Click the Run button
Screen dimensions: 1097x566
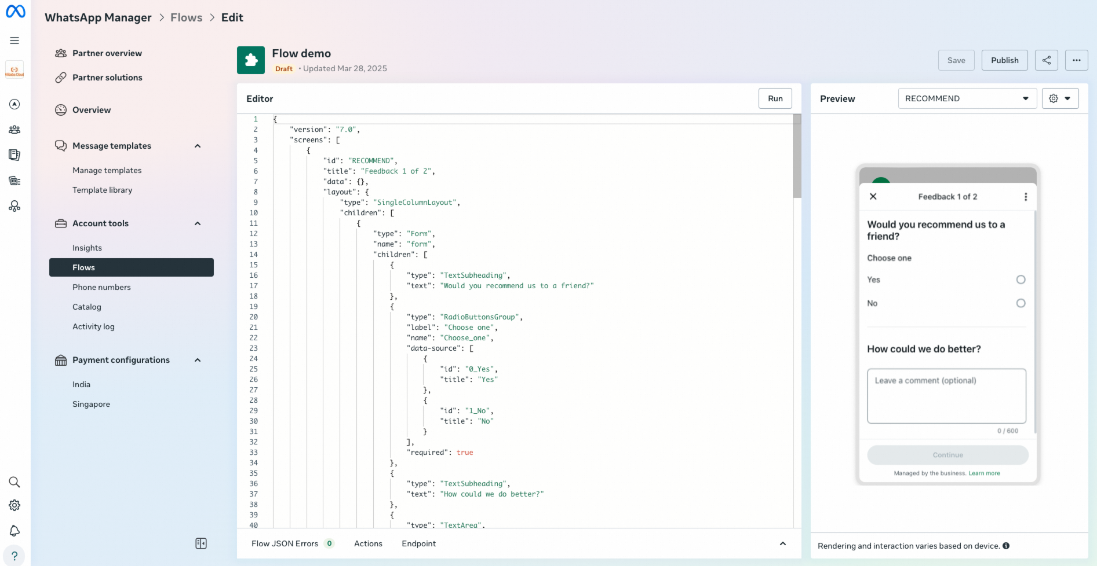(x=775, y=98)
